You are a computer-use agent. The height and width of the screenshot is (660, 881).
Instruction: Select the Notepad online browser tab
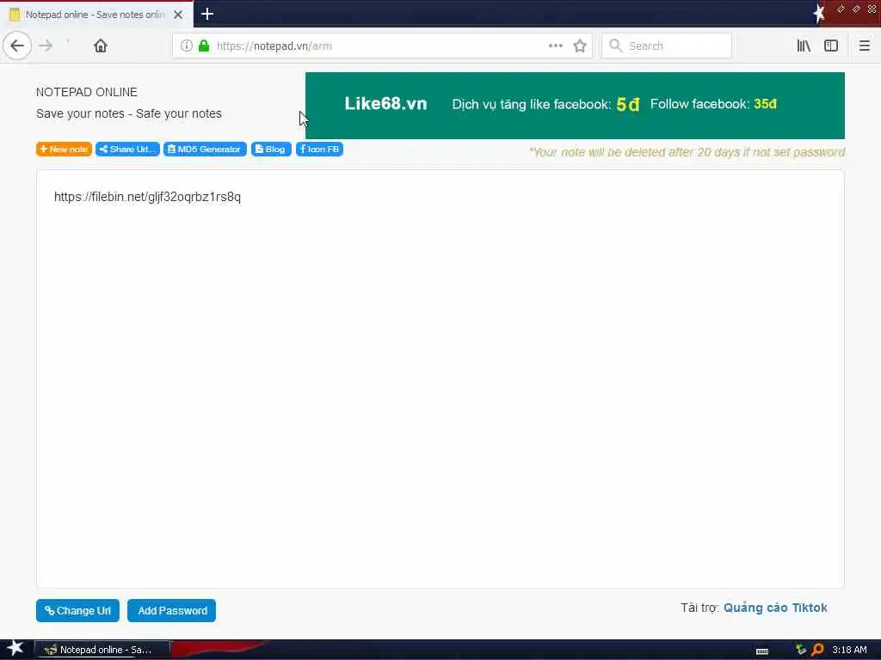[x=96, y=15]
